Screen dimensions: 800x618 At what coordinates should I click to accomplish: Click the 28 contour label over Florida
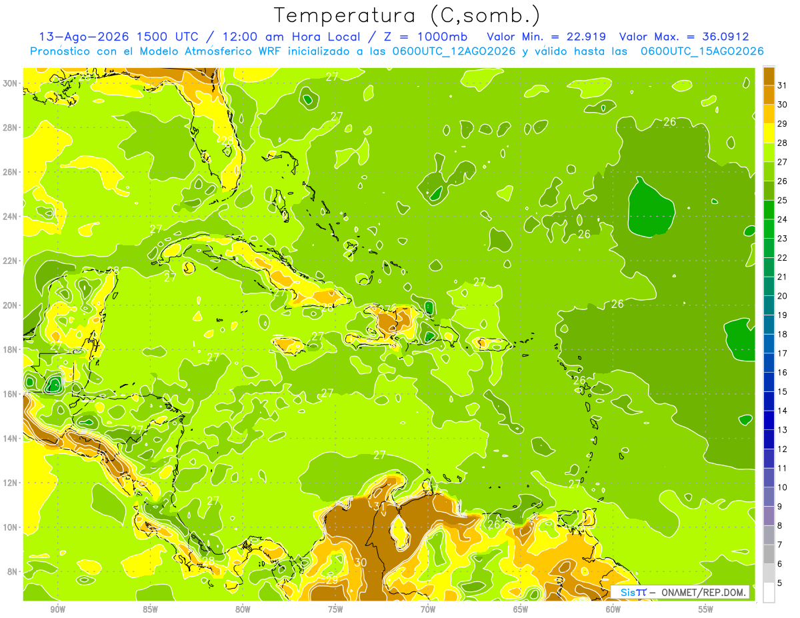(x=227, y=140)
